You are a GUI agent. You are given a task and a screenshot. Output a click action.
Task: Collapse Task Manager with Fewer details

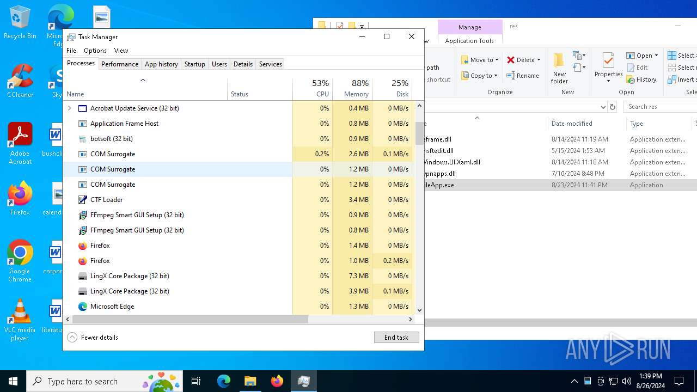pyautogui.click(x=93, y=338)
